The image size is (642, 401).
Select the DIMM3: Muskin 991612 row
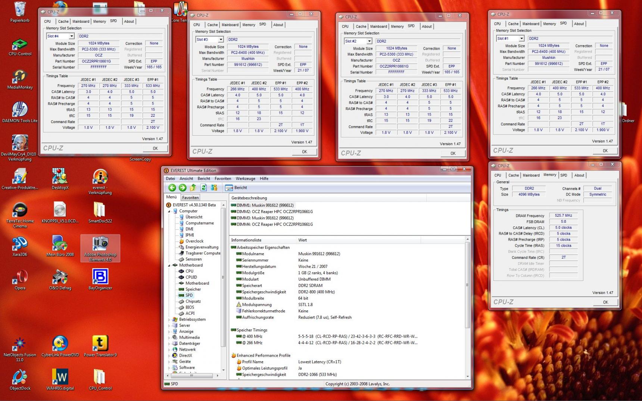(x=262, y=218)
